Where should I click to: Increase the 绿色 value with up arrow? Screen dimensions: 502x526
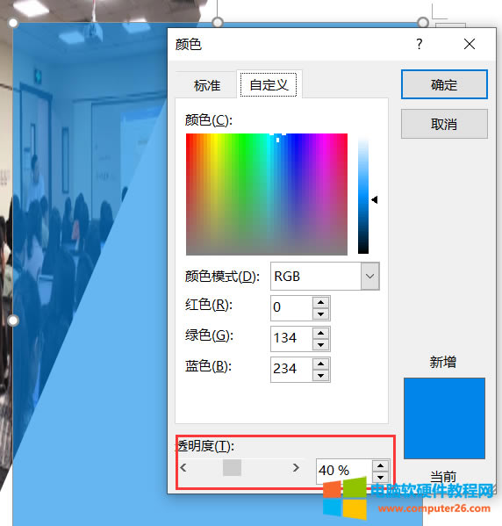point(321,333)
